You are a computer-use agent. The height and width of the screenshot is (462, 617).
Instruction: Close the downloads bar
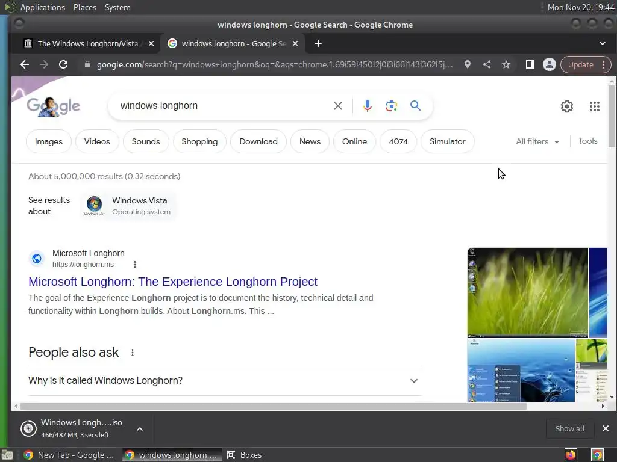click(x=605, y=428)
